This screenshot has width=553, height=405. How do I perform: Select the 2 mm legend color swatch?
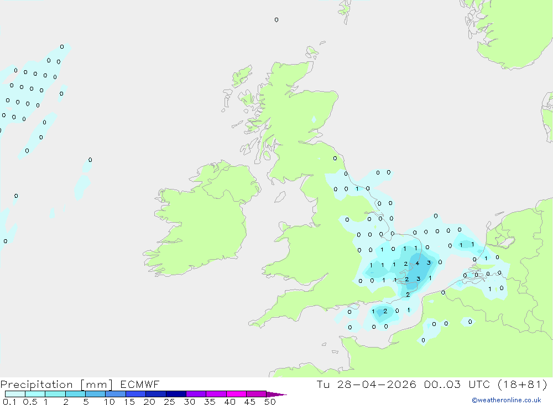[x=75, y=394]
